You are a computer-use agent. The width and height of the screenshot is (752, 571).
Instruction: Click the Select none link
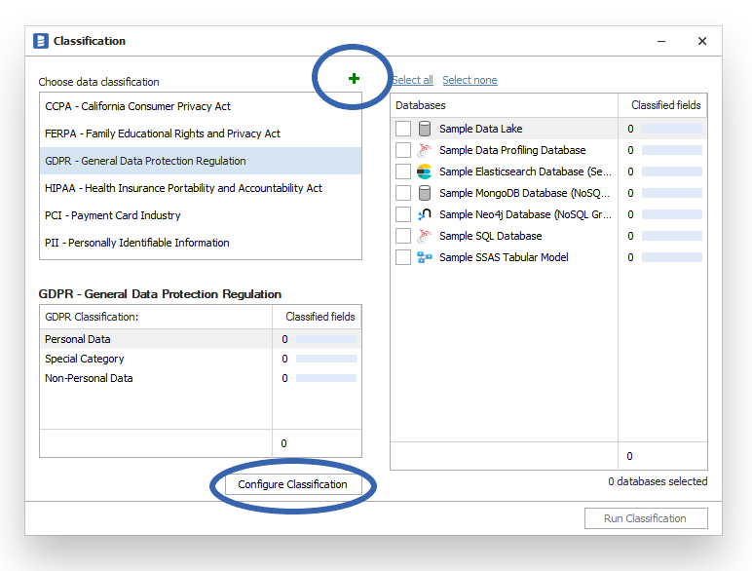pos(470,80)
